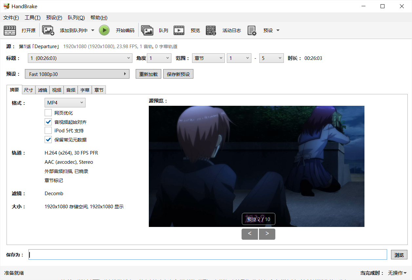The width and height of the screenshot is (412, 280).
Task: Enable the iPod 5代 支持 checkbox
Action: click(48, 131)
